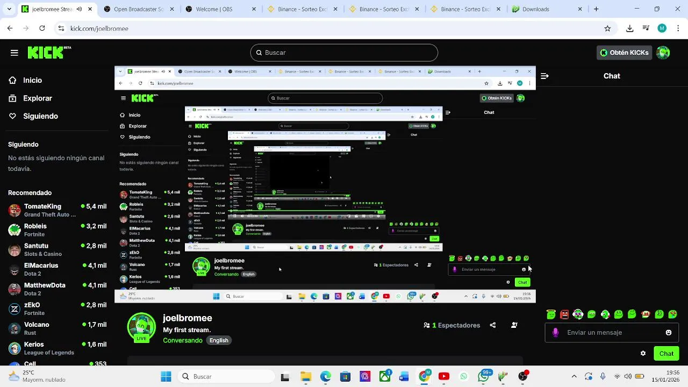This screenshot has height=387, width=688.
Task: Open the emoji picker smiley icon
Action: click(669, 333)
